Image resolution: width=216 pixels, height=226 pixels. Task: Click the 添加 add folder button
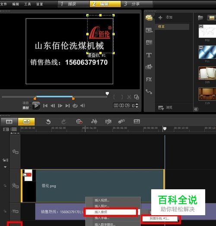point(165,17)
